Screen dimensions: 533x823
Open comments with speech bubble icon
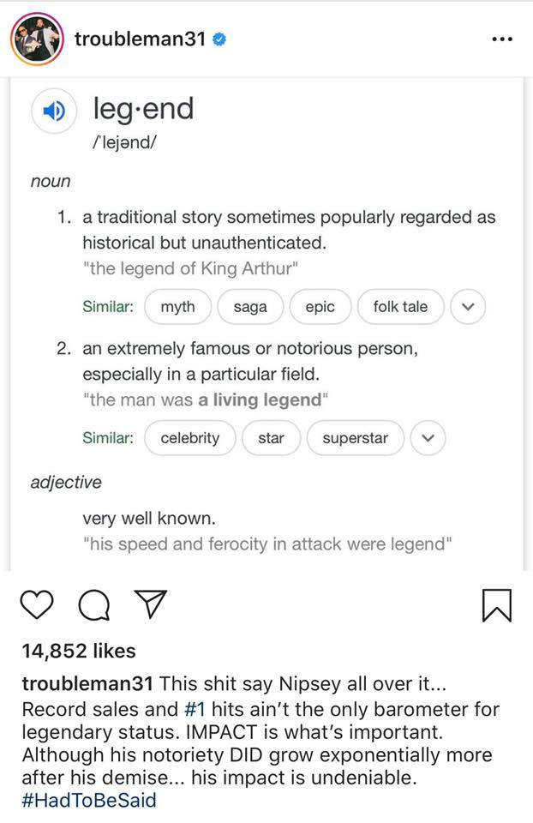point(94,604)
